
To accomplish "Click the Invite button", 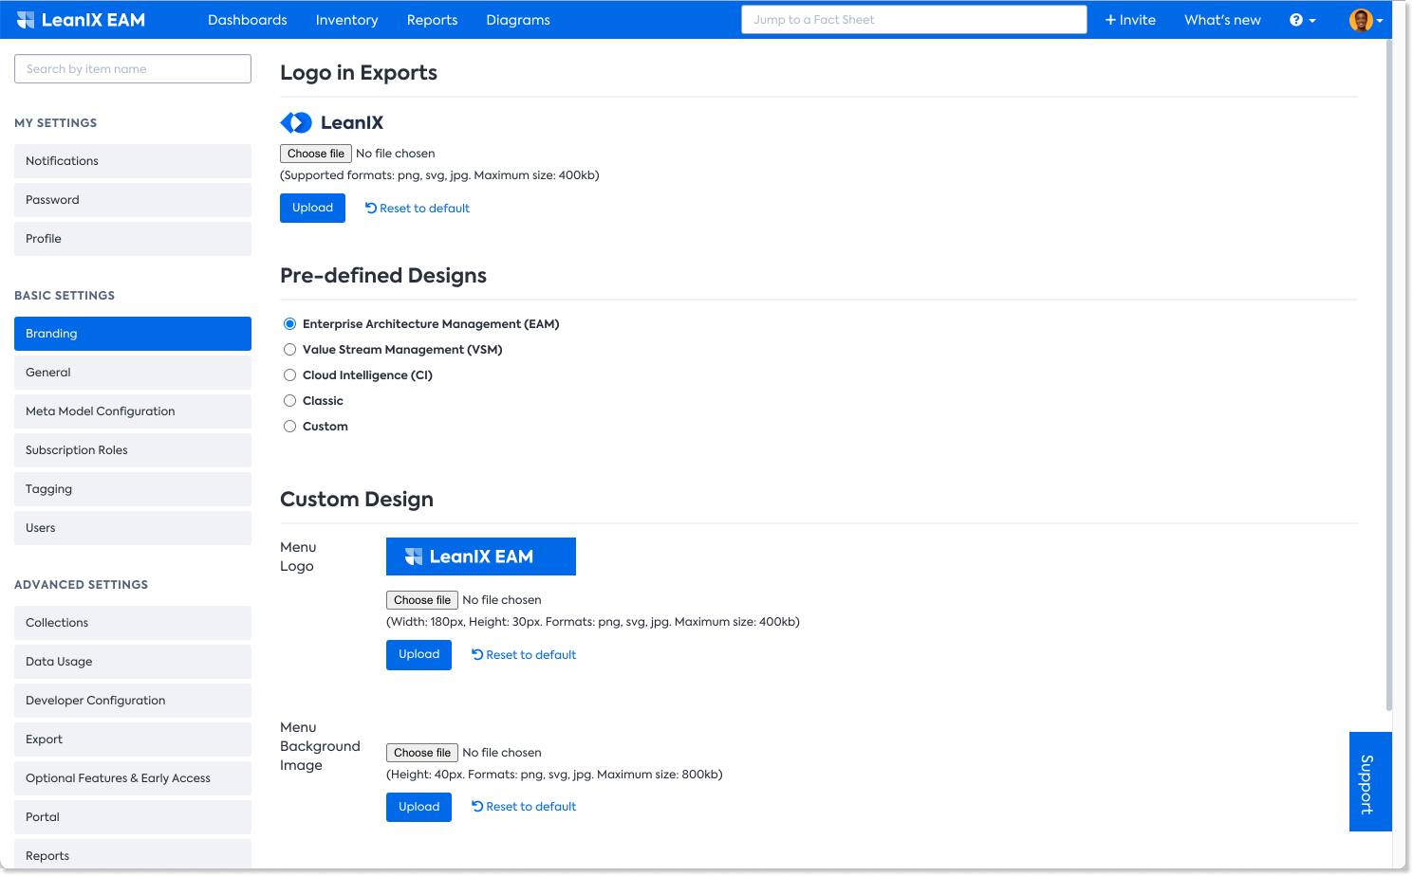I will 1130,20.
